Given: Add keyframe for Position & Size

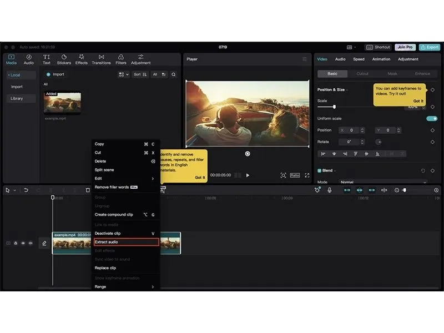Looking at the screenshot, I should [432, 90].
